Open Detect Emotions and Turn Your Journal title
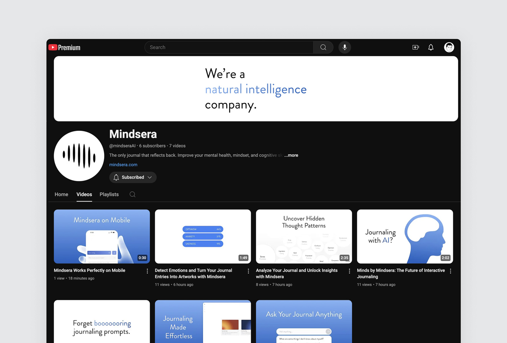Viewport: 507px width, 343px height. coord(193,273)
